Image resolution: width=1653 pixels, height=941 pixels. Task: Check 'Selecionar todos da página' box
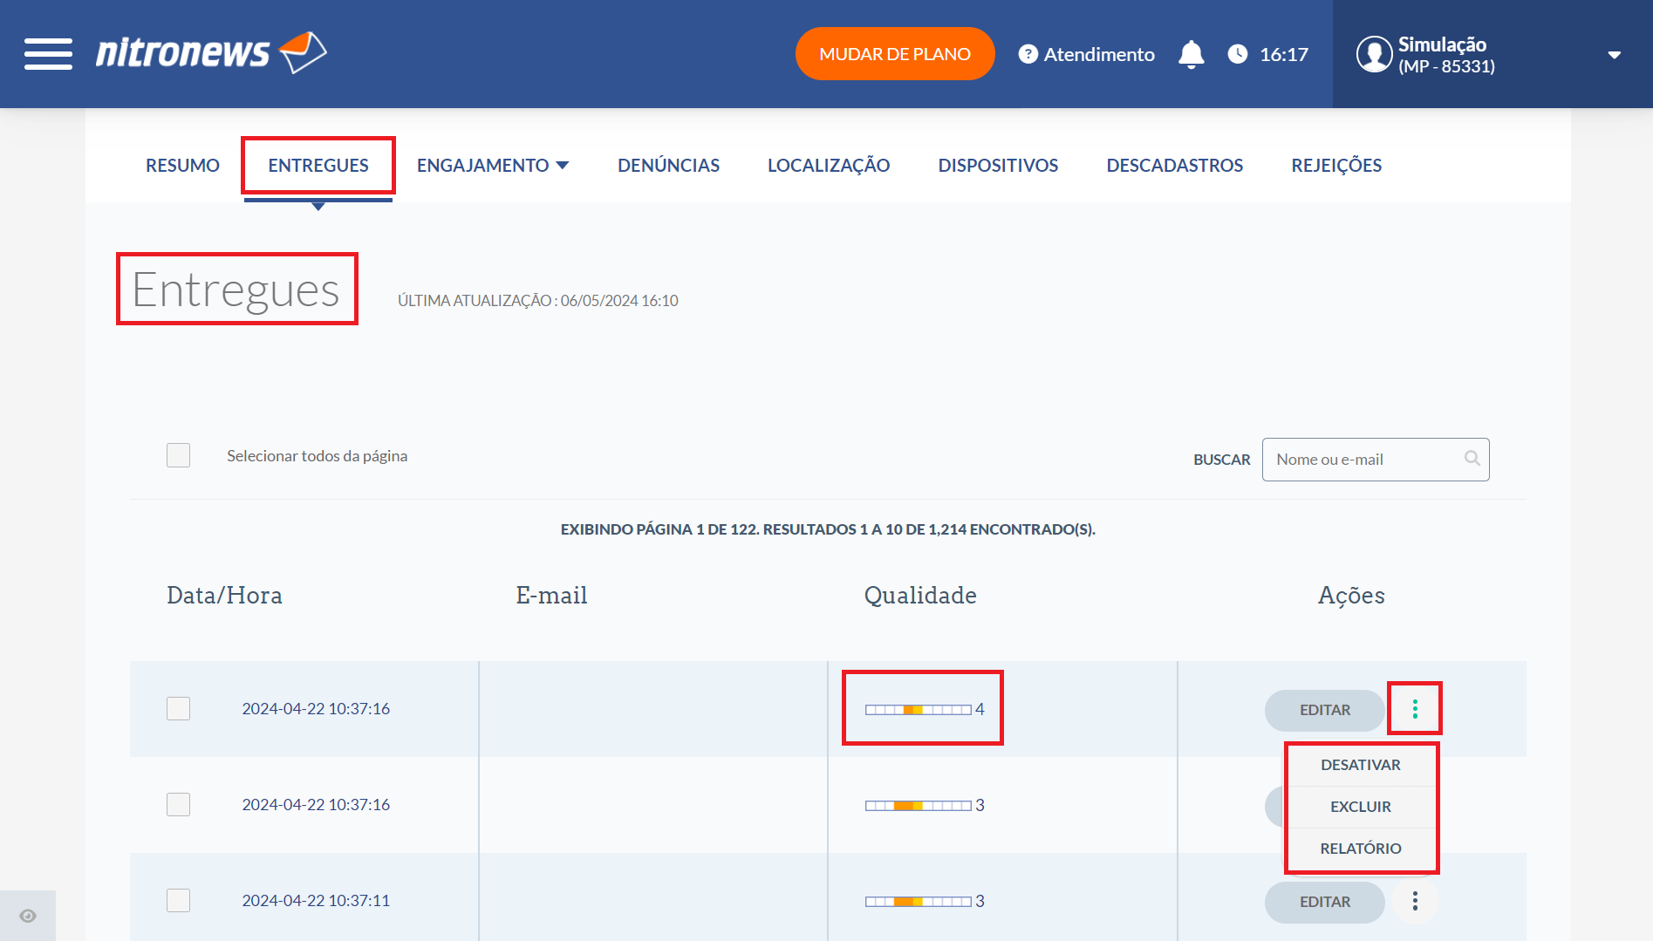178,455
